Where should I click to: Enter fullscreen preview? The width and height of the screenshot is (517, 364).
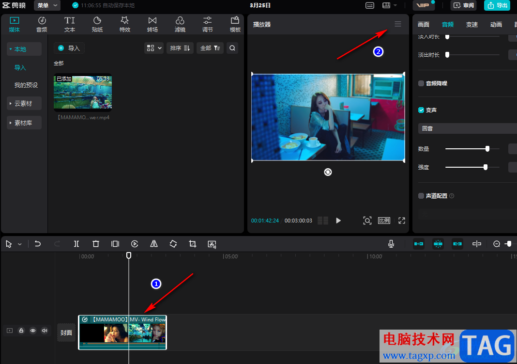(402, 221)
